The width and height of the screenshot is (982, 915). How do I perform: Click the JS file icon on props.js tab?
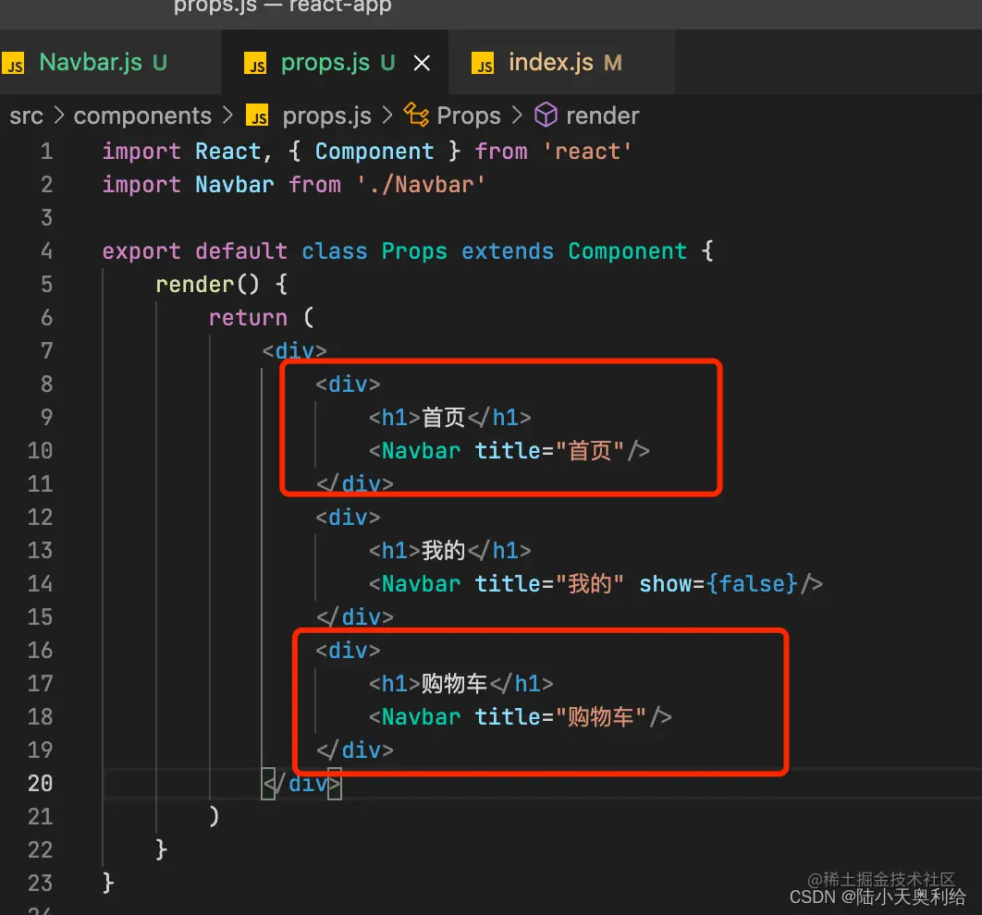(255, 63)
